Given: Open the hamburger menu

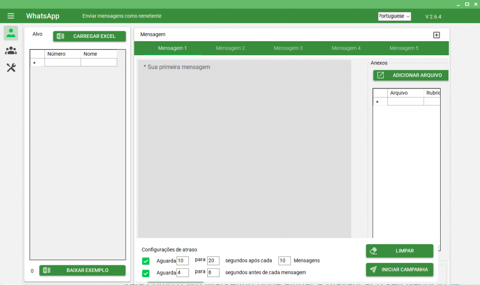Looking at the screenshot, I should click(x=11, y=16).
